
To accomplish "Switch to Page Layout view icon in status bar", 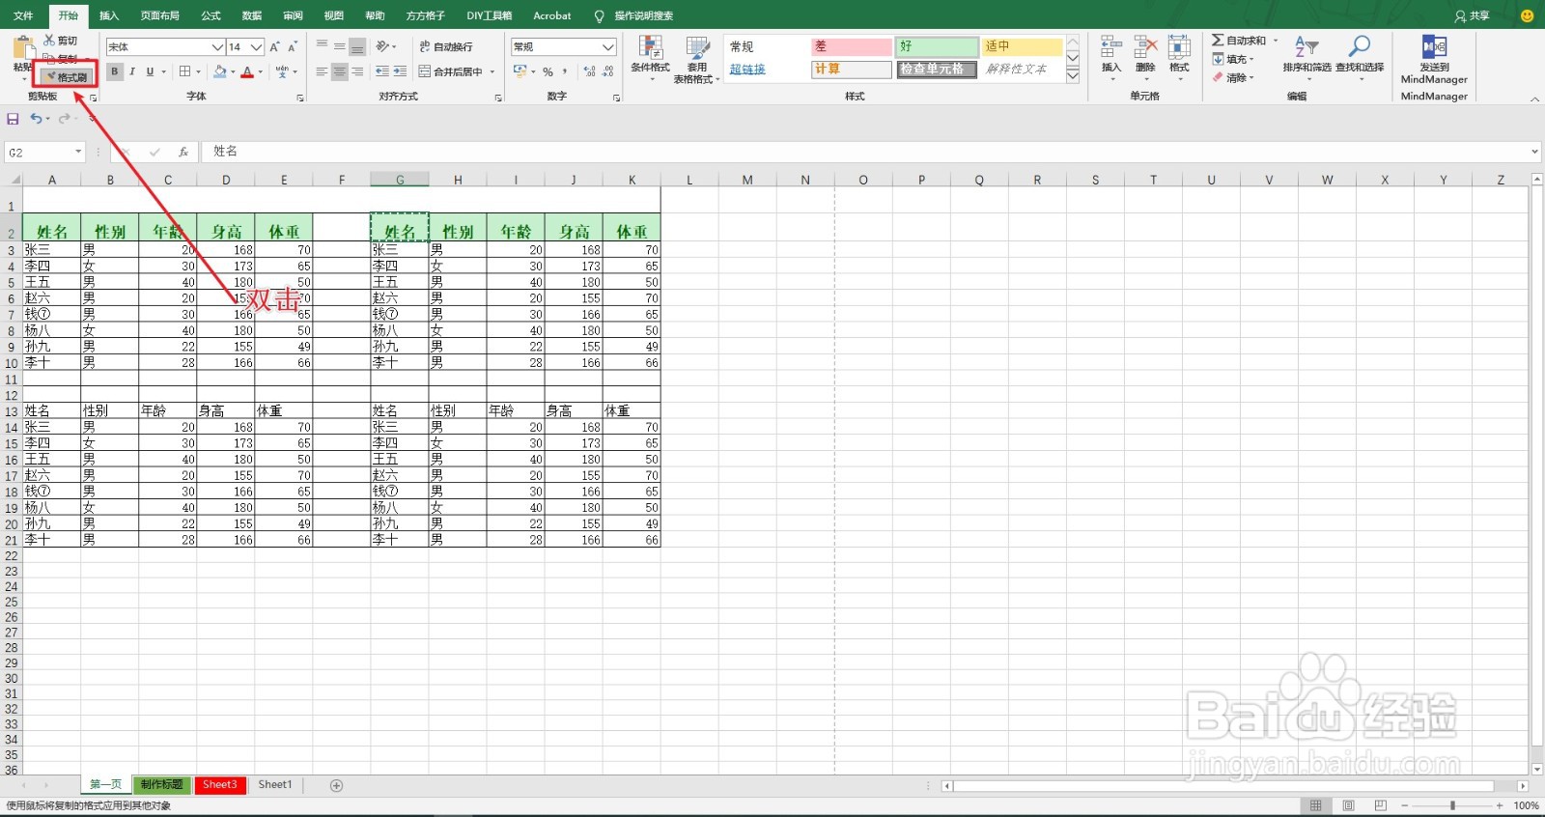I will [x=1348, y=805].
